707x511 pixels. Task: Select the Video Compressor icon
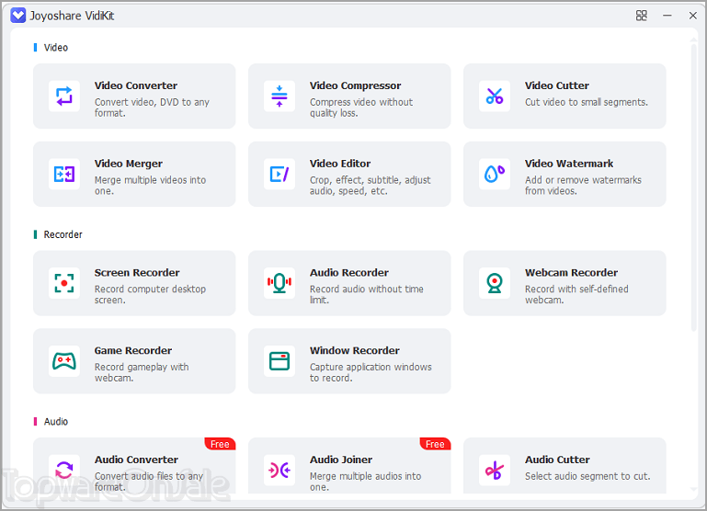(279, 96)
